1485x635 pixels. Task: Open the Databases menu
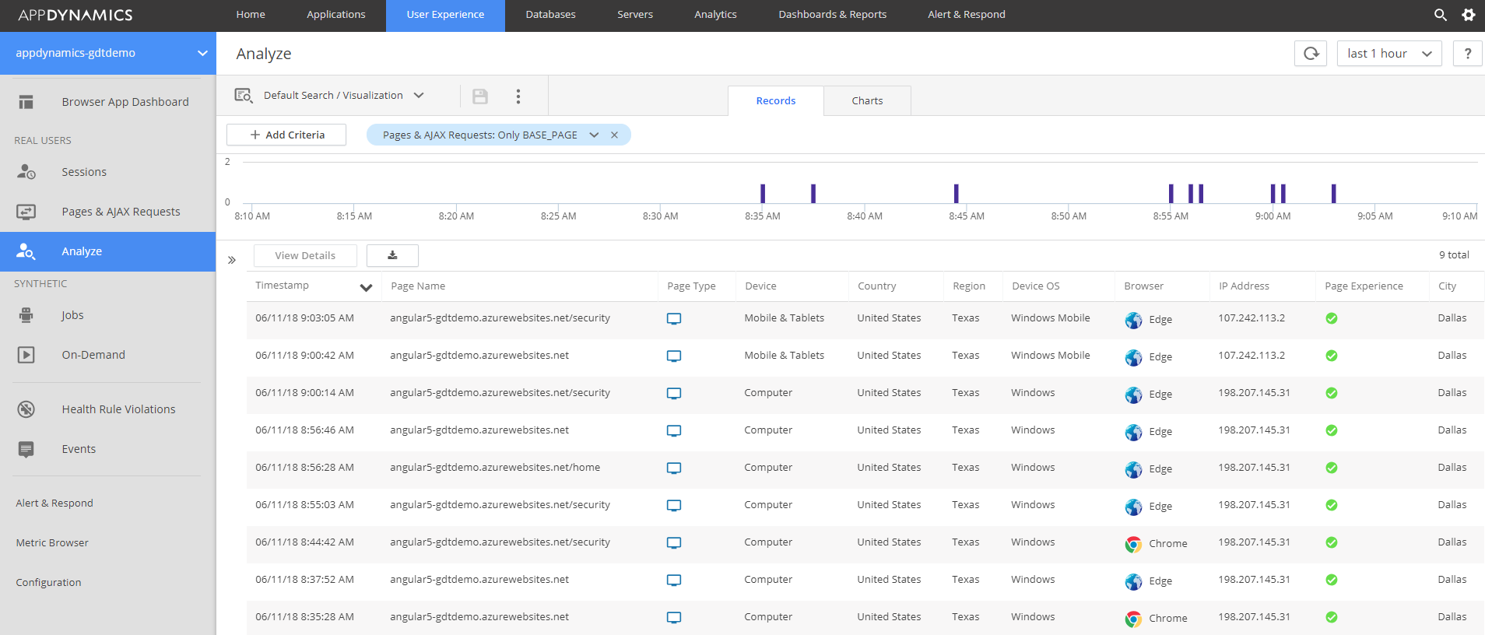point(550,15)
